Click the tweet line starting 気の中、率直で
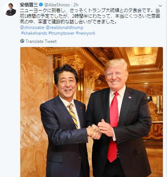Image resolution: width=167 pixels, height=177 pixels. click(x=68, y=22)
